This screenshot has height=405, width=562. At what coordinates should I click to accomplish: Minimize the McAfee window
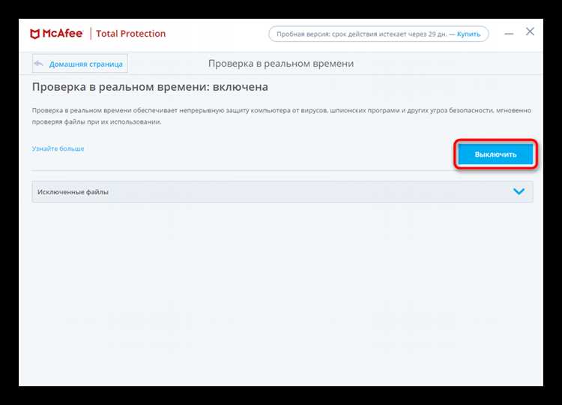coord(509,34)
